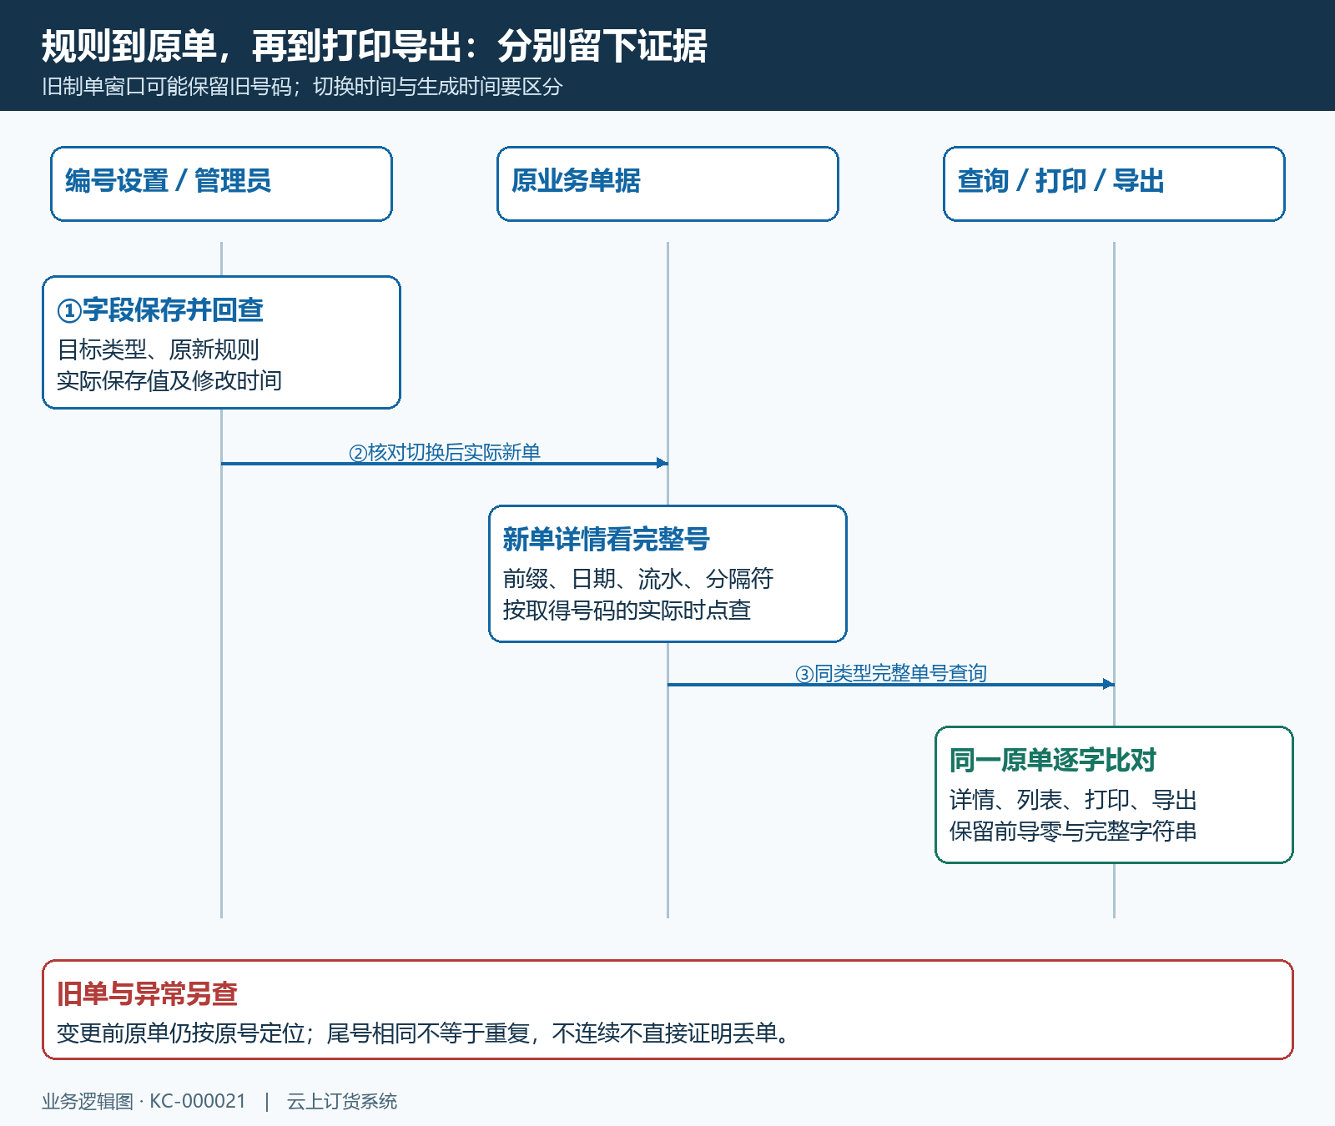Click the green heading 同一原单逐字比对
This screenshot has height=1126, width=1335.
[1053, 761]
